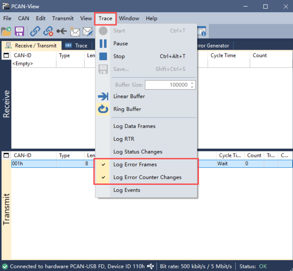Switch to the Trace tab
293x271 pixels.
77,46
